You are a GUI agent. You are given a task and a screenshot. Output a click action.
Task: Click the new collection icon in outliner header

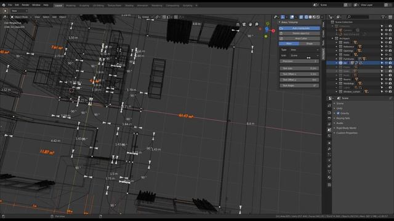(390, 17)
